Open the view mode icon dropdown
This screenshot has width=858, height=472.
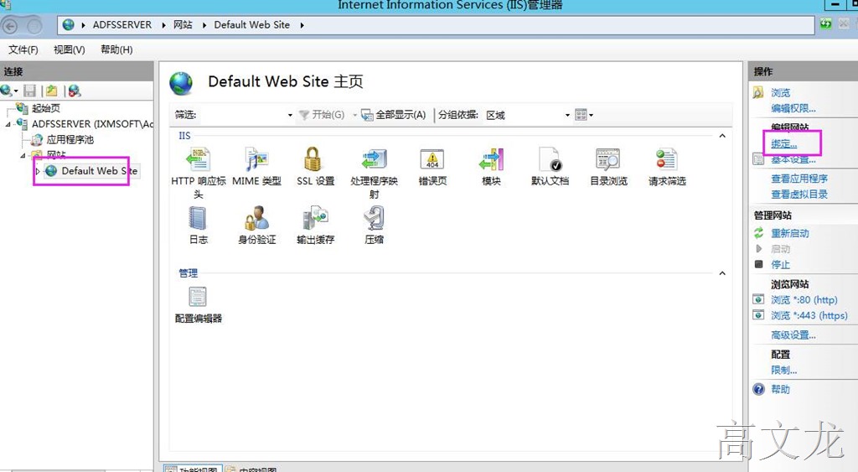584,115
